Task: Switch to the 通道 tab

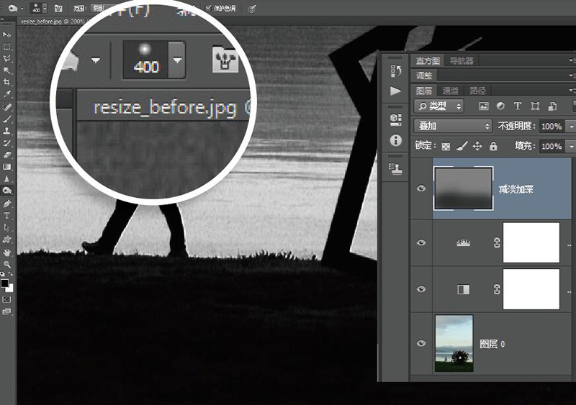Action: coord(451,91)
